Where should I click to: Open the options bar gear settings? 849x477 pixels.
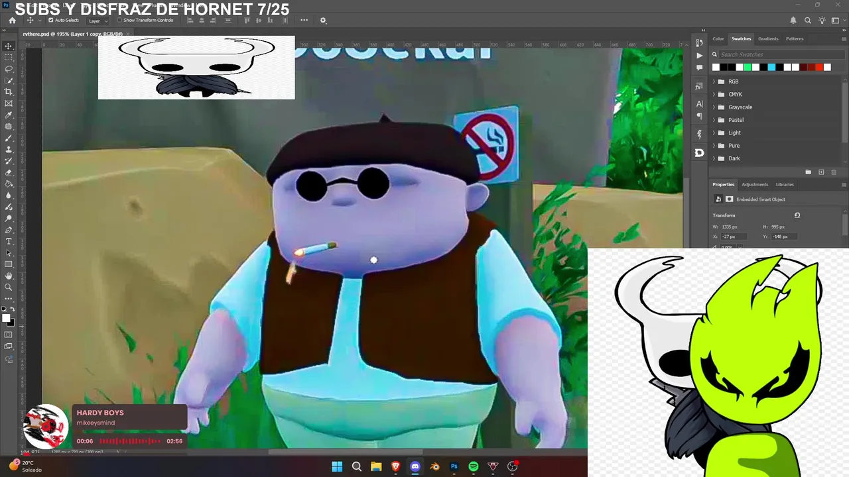pos(323,21)
